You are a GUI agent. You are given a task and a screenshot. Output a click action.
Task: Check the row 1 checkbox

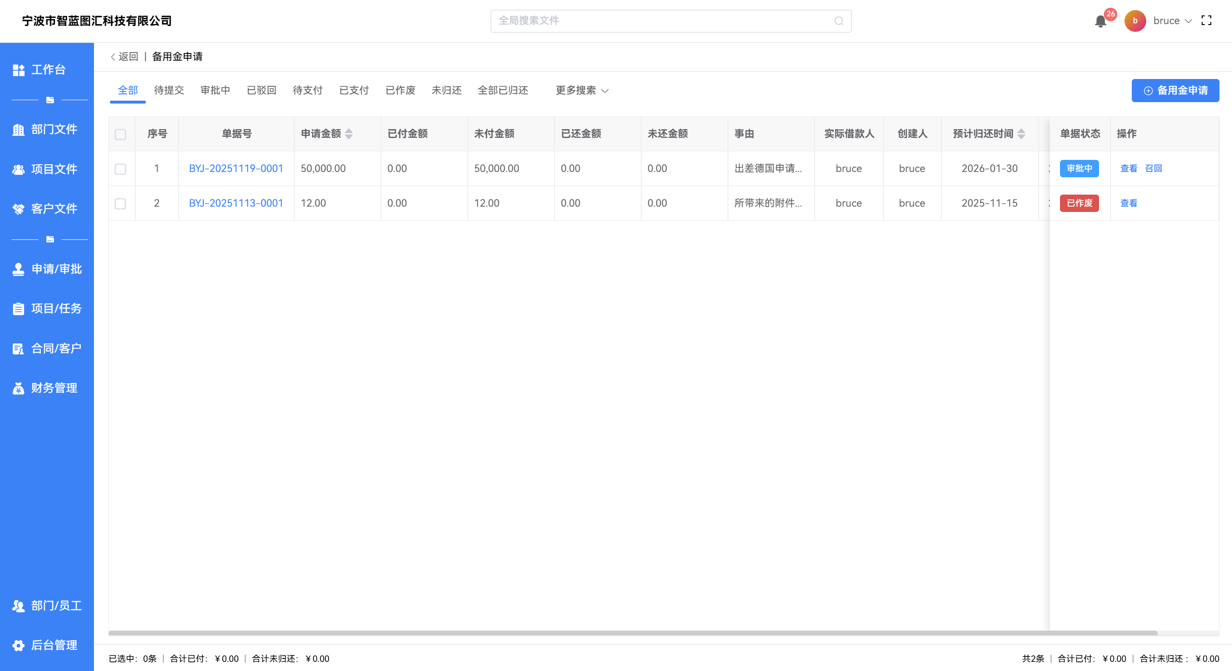click(x=120, y=169)
